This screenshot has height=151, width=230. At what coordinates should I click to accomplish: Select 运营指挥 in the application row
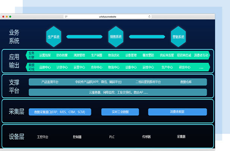pos(45,56)
